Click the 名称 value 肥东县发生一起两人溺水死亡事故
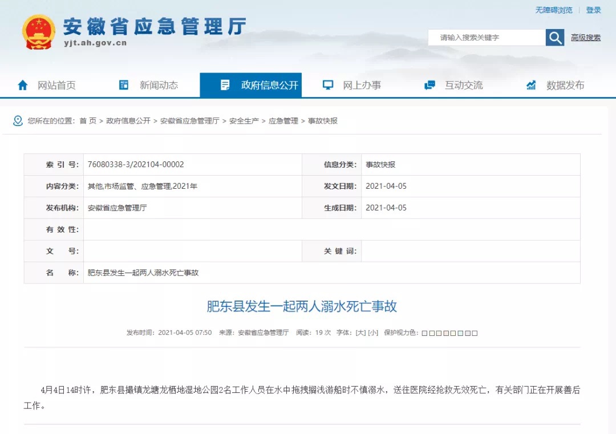Viewport: 616px width, 434px height. click(143, 273)
